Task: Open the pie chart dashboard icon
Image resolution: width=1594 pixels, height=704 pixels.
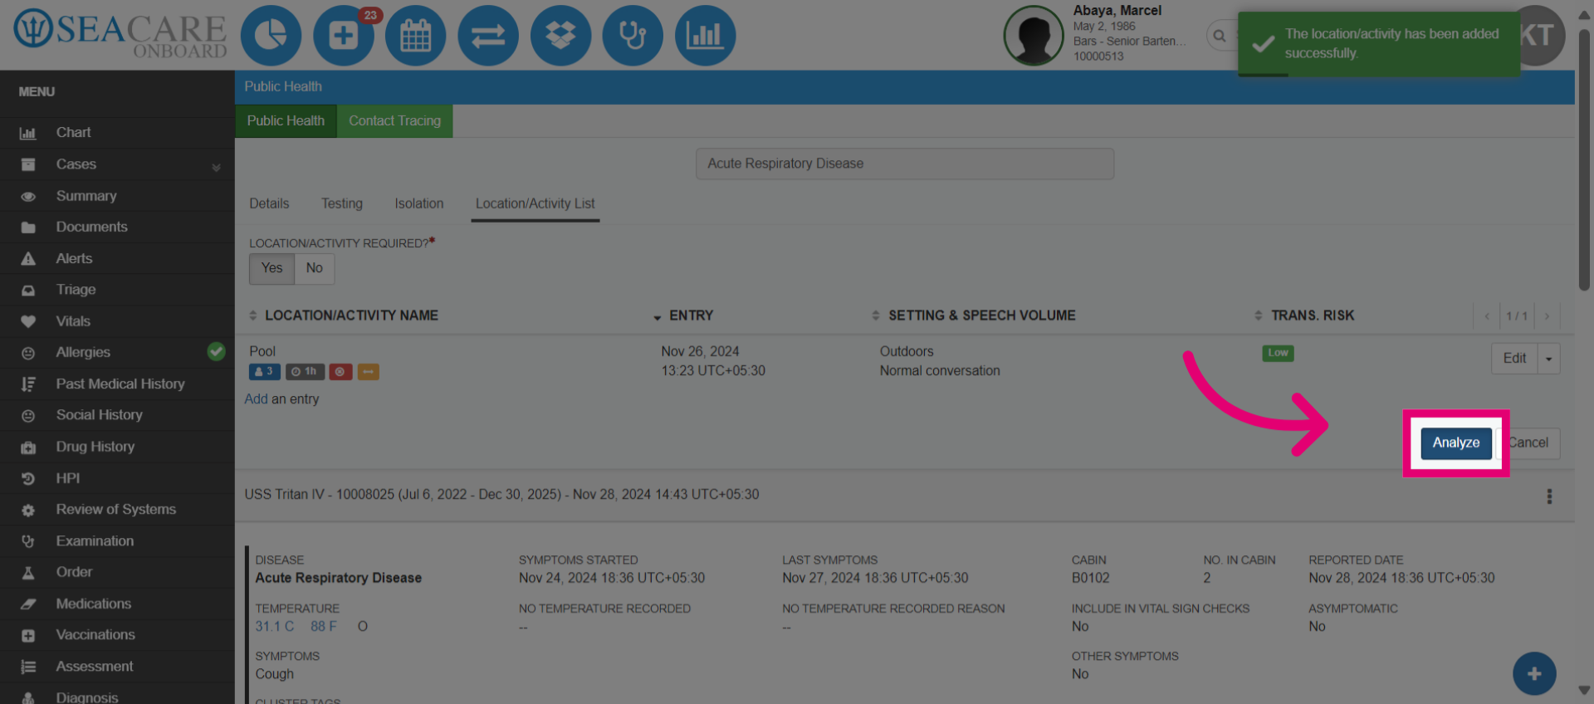Action: click(271, 36)
